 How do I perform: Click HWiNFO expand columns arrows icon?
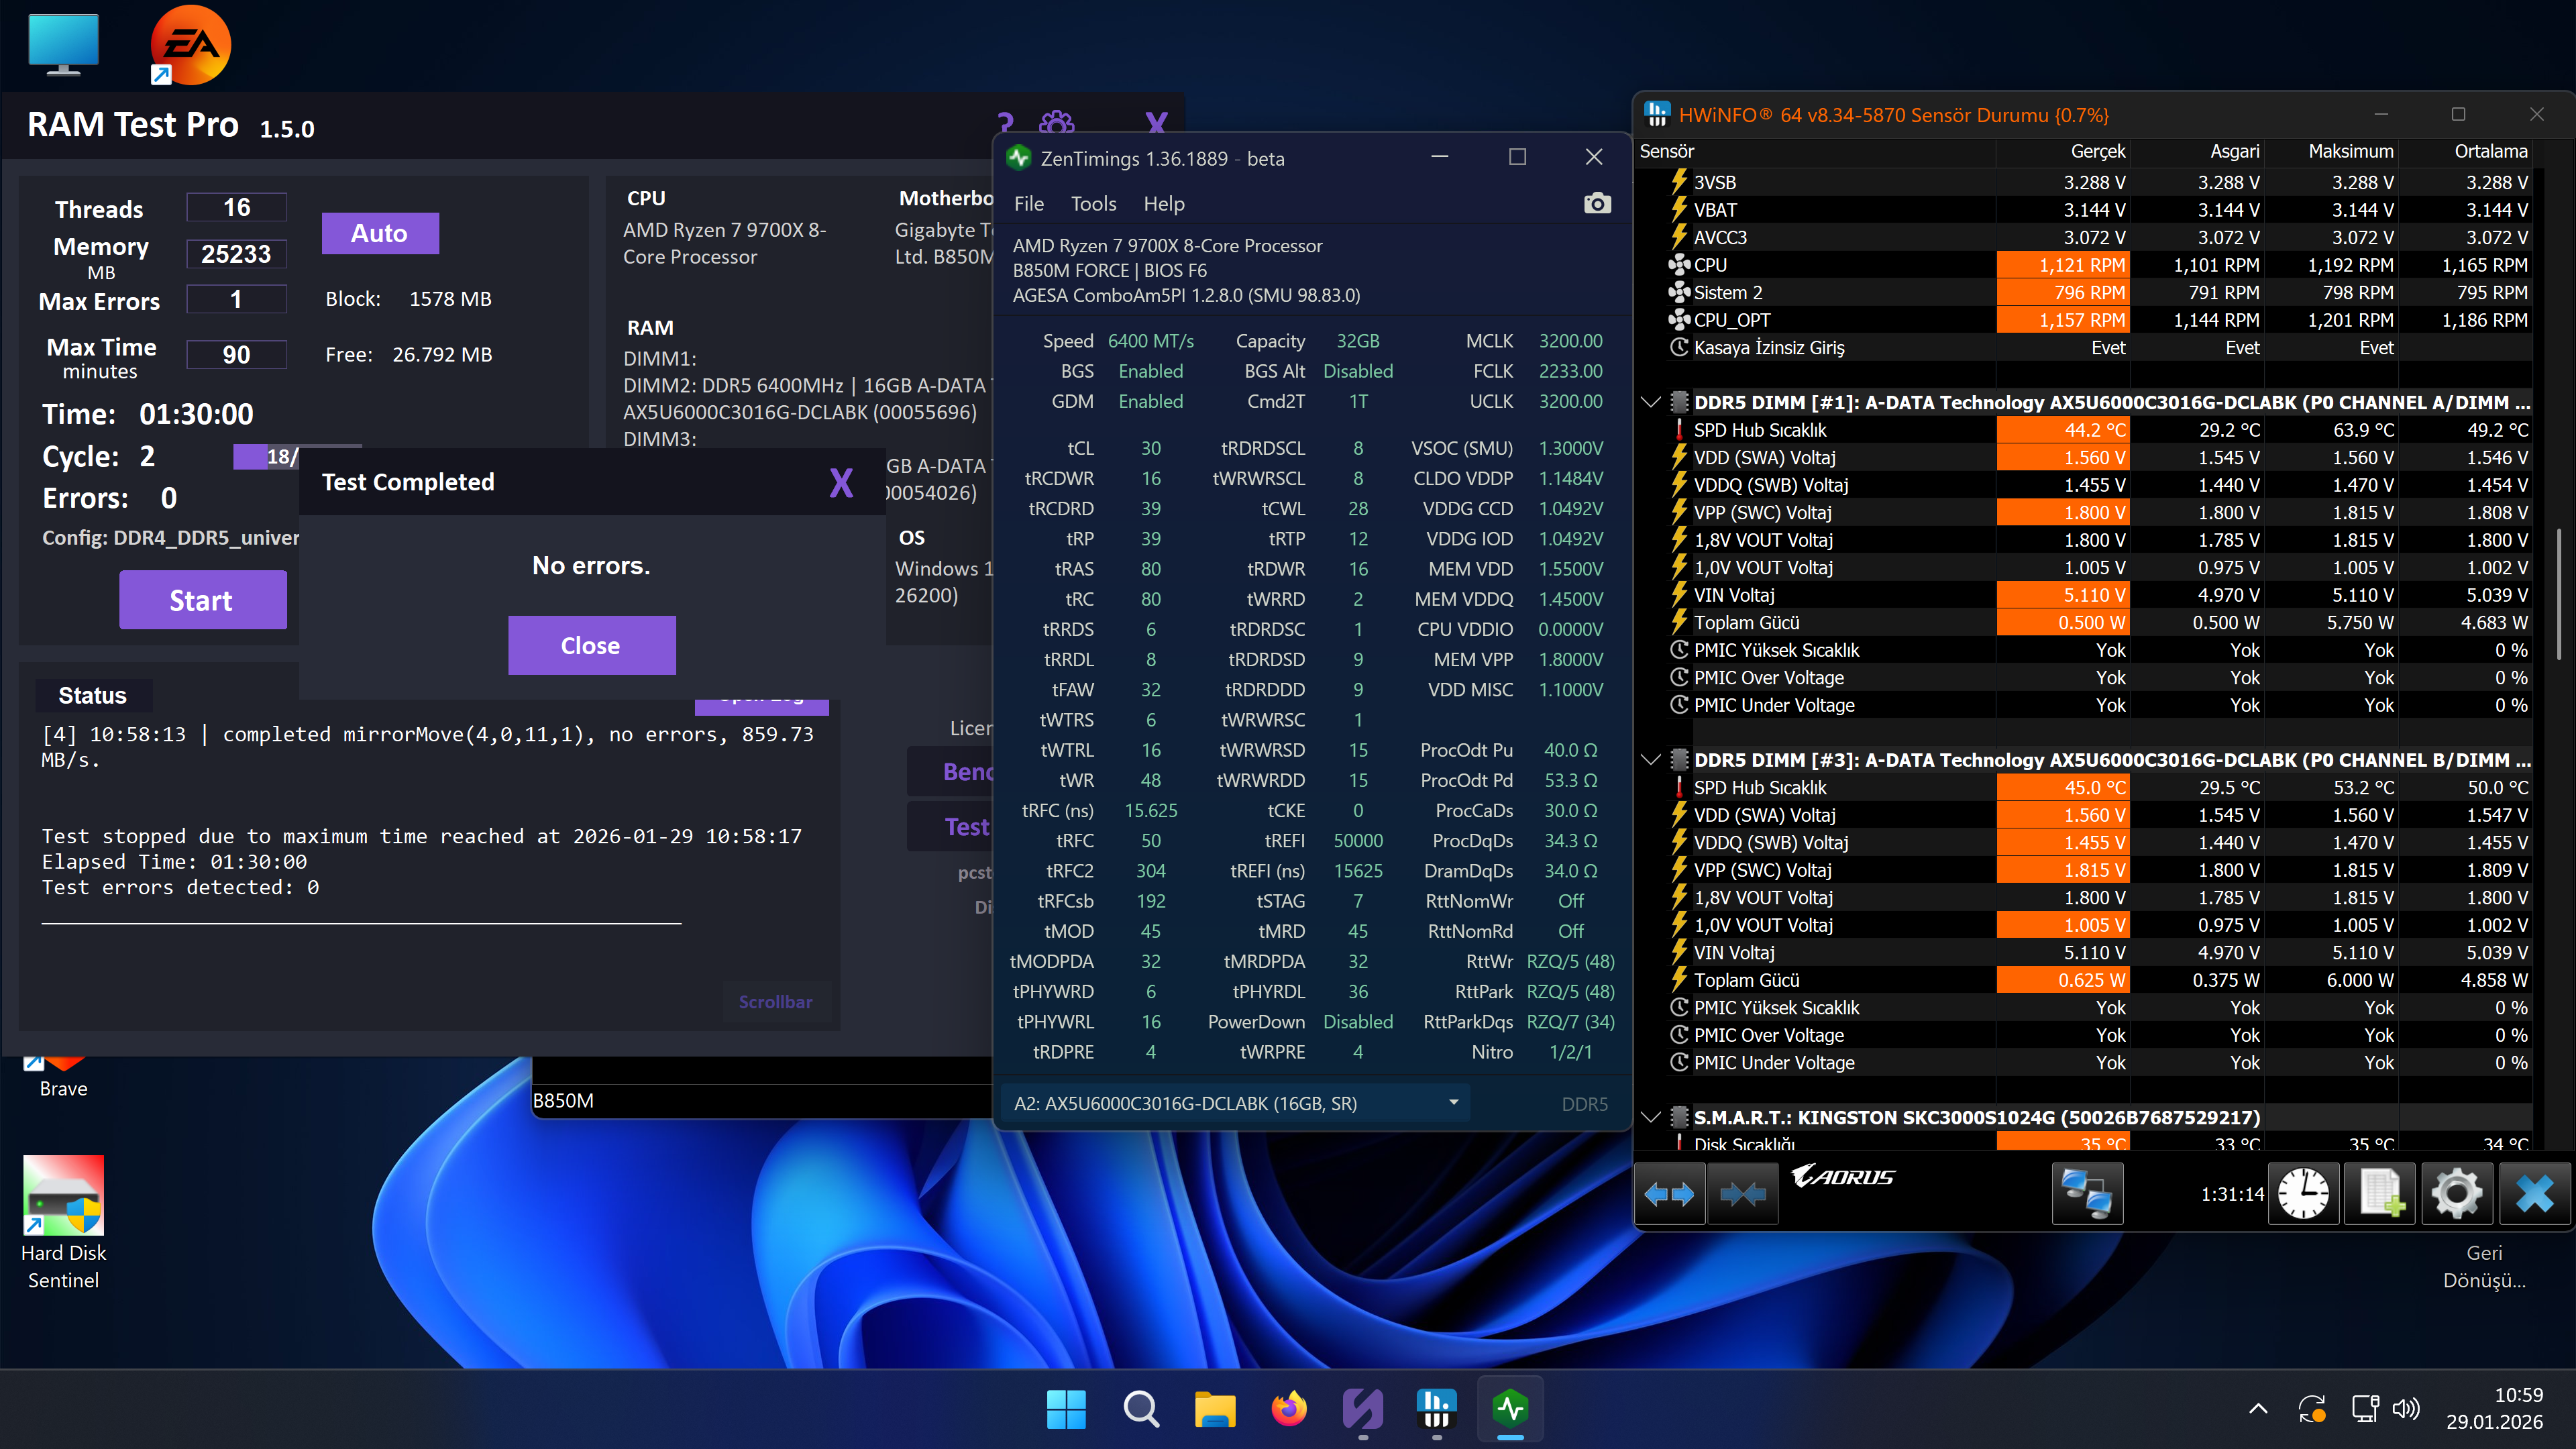(x=1669, y=1193)
